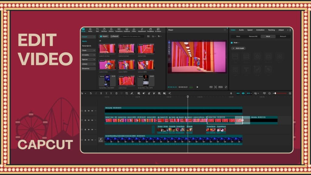Lock the main scene clips track

point(85,120)
